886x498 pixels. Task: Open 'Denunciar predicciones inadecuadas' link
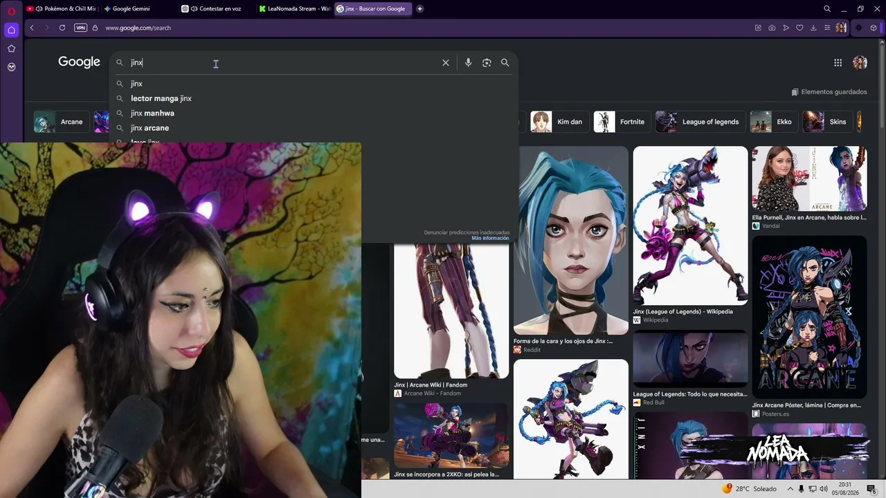click(467, 232)
